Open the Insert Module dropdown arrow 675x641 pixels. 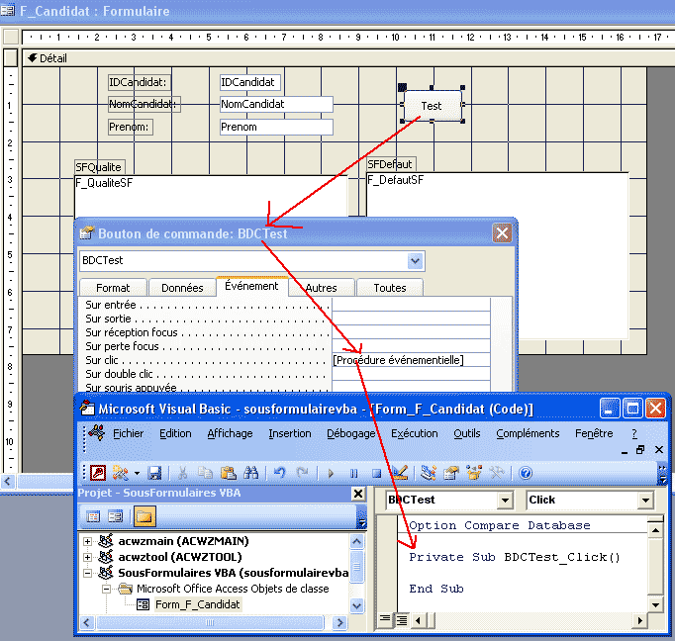pos(137,473)
